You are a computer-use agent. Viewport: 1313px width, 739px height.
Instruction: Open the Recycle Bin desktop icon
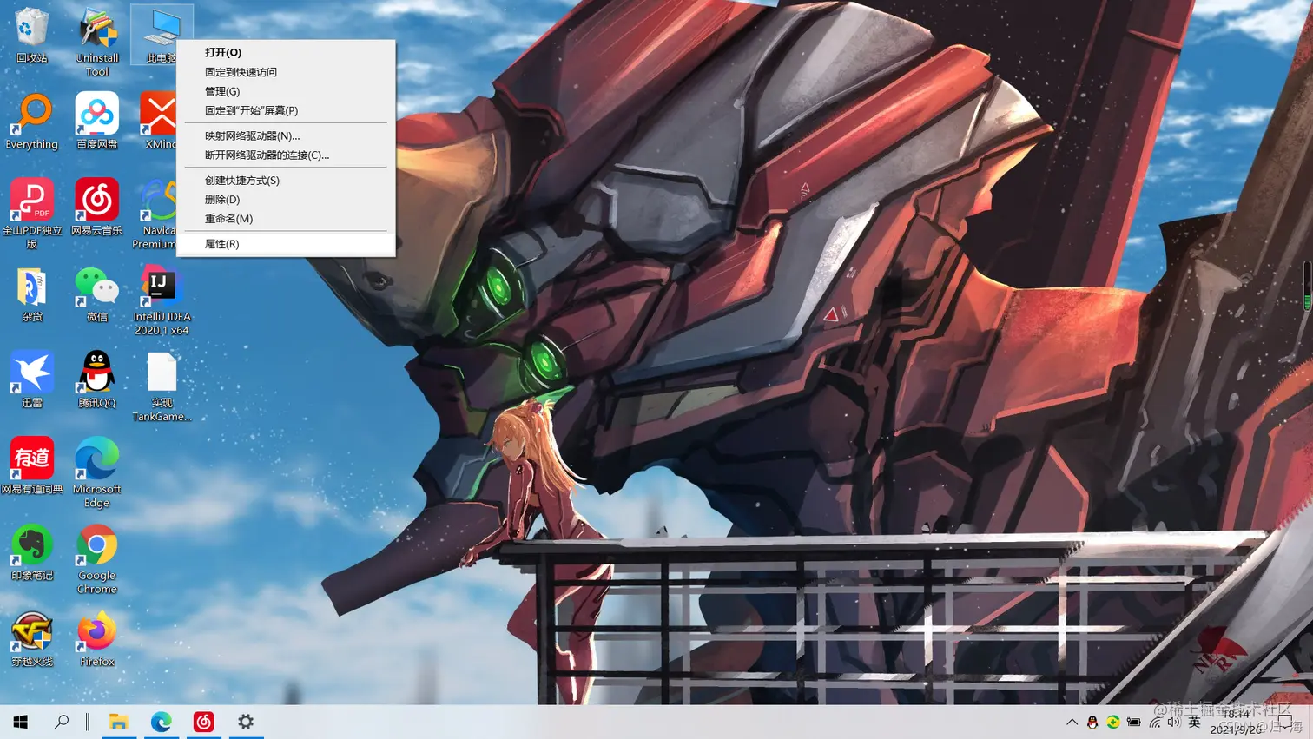point(31,35)
